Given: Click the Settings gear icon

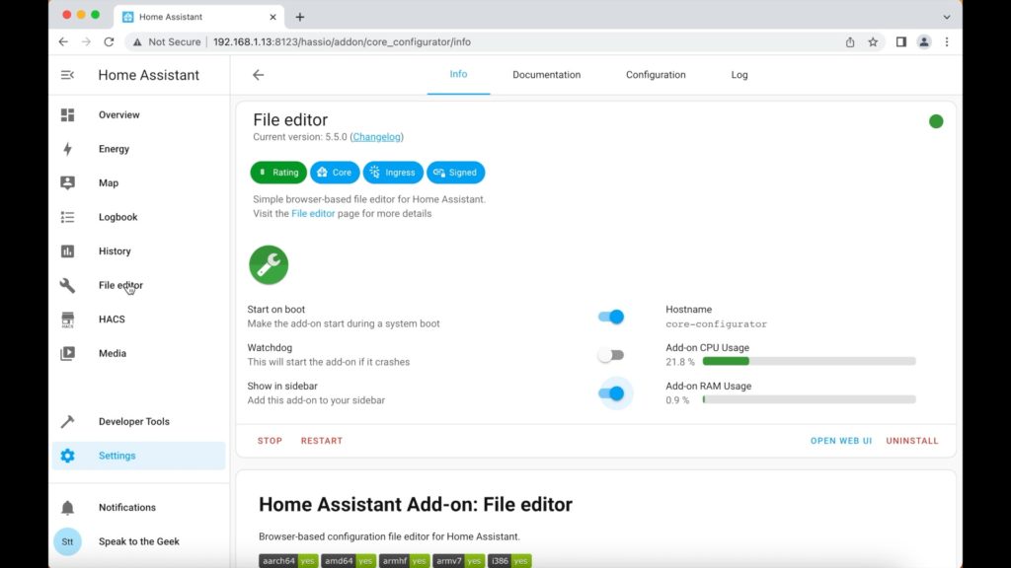Looking at the screenshot, I should tap(68, 456).
